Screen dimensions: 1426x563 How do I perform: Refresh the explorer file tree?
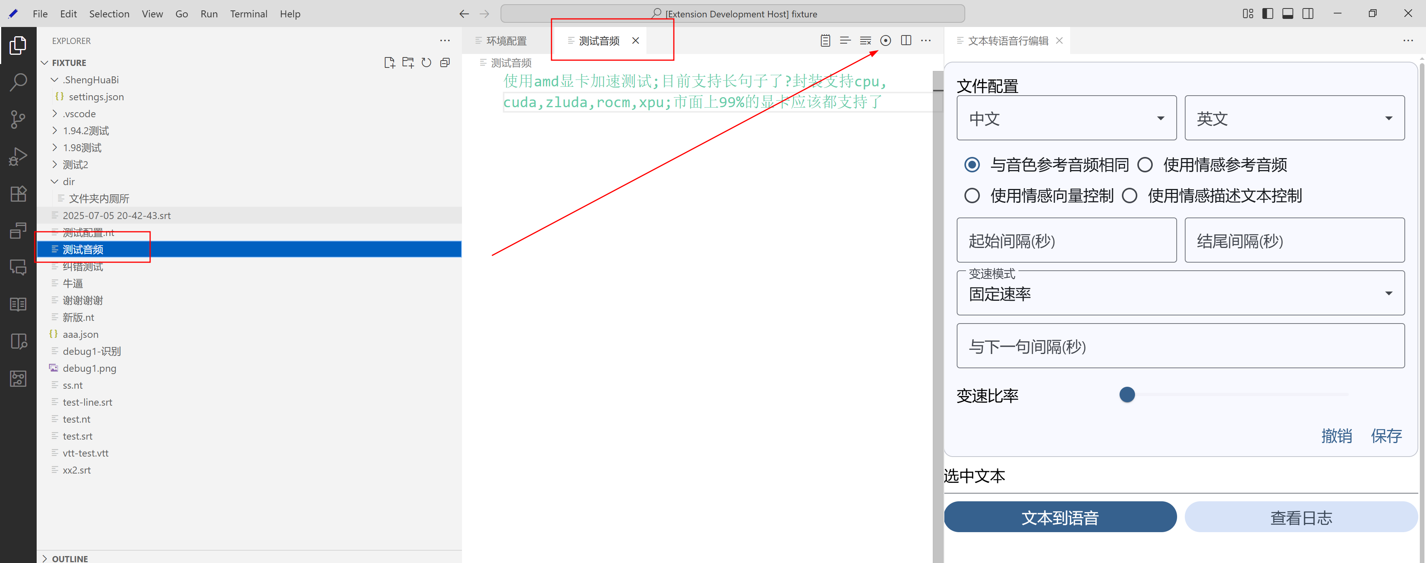click(x=426, y=62)
